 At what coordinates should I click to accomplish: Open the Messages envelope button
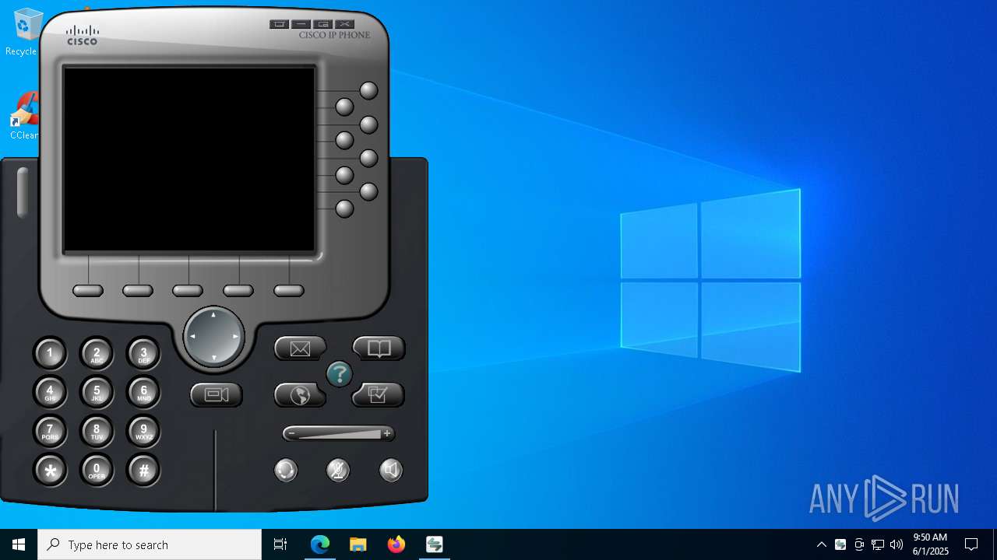click(x=300, y=348)
